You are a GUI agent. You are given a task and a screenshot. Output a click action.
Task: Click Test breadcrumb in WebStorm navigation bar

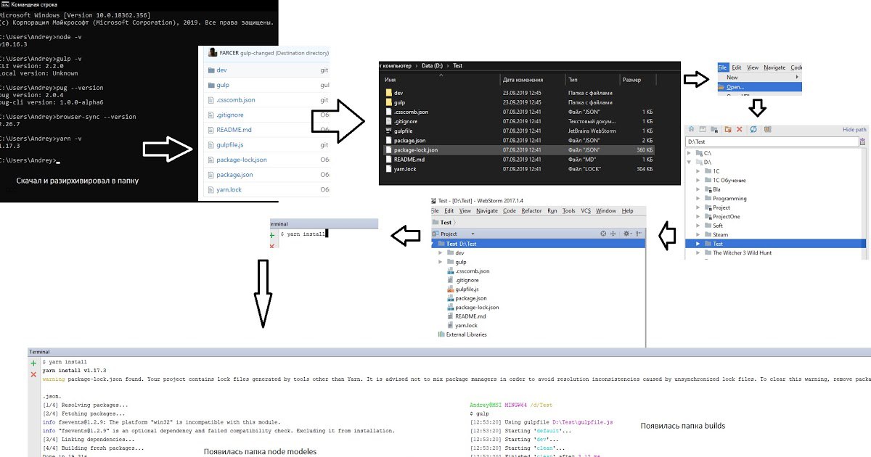coord(446,222)
